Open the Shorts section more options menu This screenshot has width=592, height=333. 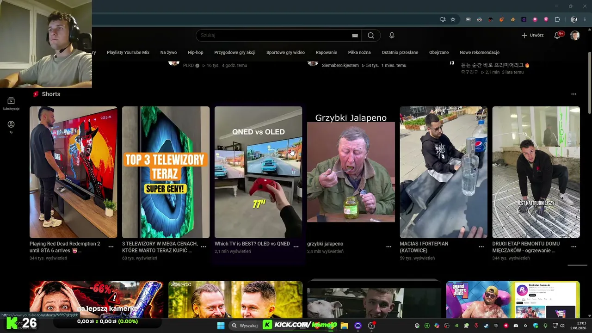coord(573,94)
